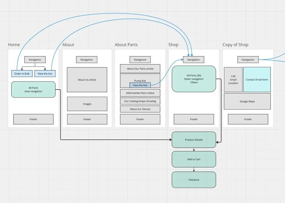Select the Contact Email form box
The width and height of the screenshot is (285, 203).
(x=257, y=80)
